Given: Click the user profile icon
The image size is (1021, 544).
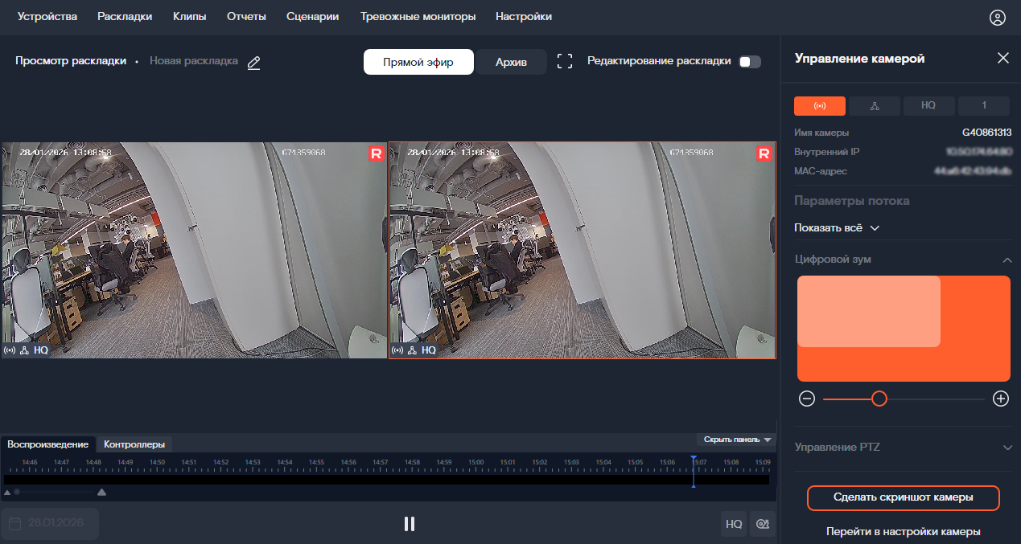Looking at the screenshot, I should pos(998,18).
